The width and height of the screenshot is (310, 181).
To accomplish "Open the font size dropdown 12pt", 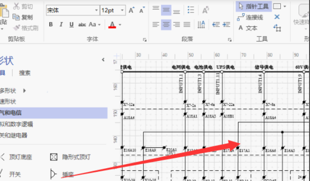I will pos(122,10).
